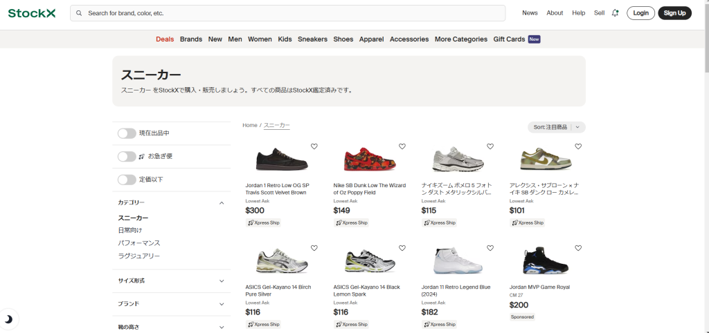Toggle the お急ぎ便 switch
Image resolution: width=709 pixels, height=333 pixels.
click(x=127, y=156)
